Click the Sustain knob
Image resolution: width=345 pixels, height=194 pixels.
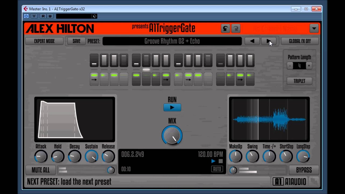(x=91, y=156)
